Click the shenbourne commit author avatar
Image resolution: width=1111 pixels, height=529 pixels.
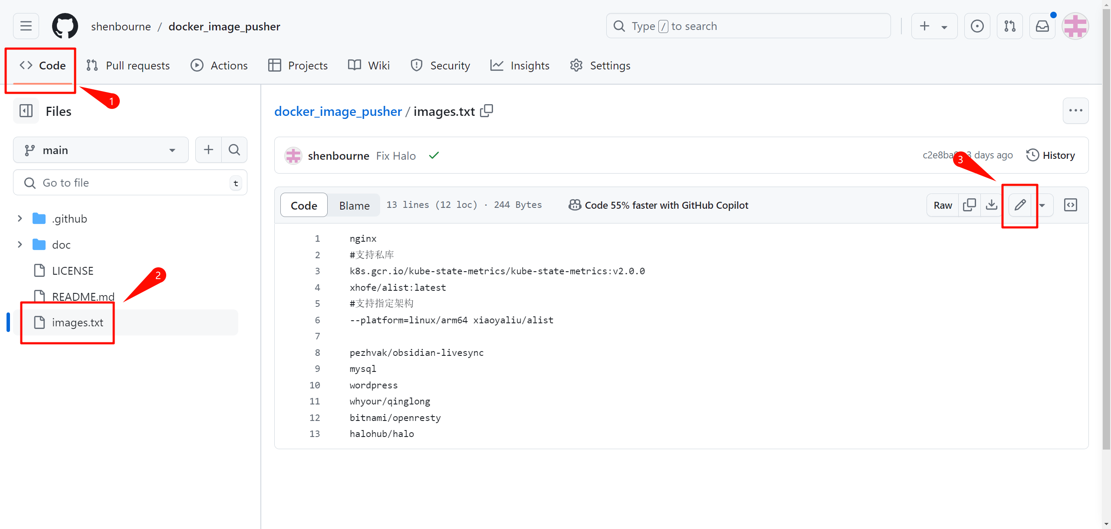293,155
